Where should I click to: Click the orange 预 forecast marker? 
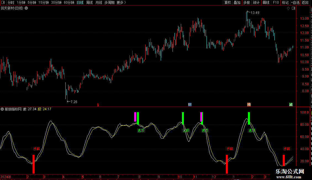(x=249, y=105)
